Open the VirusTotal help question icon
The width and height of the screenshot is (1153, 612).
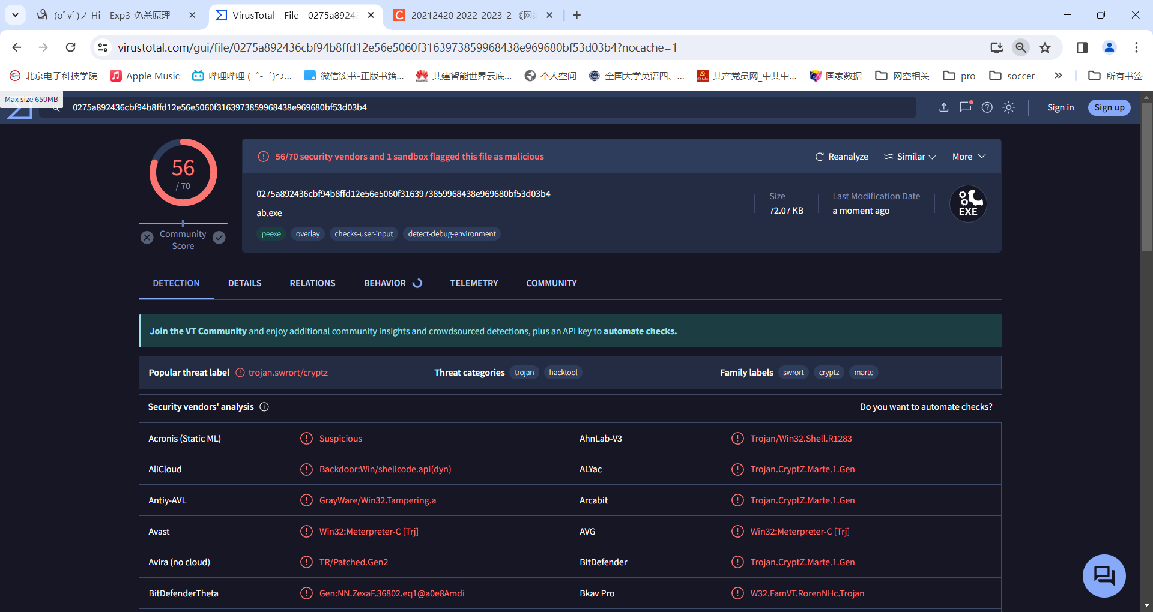987,107
